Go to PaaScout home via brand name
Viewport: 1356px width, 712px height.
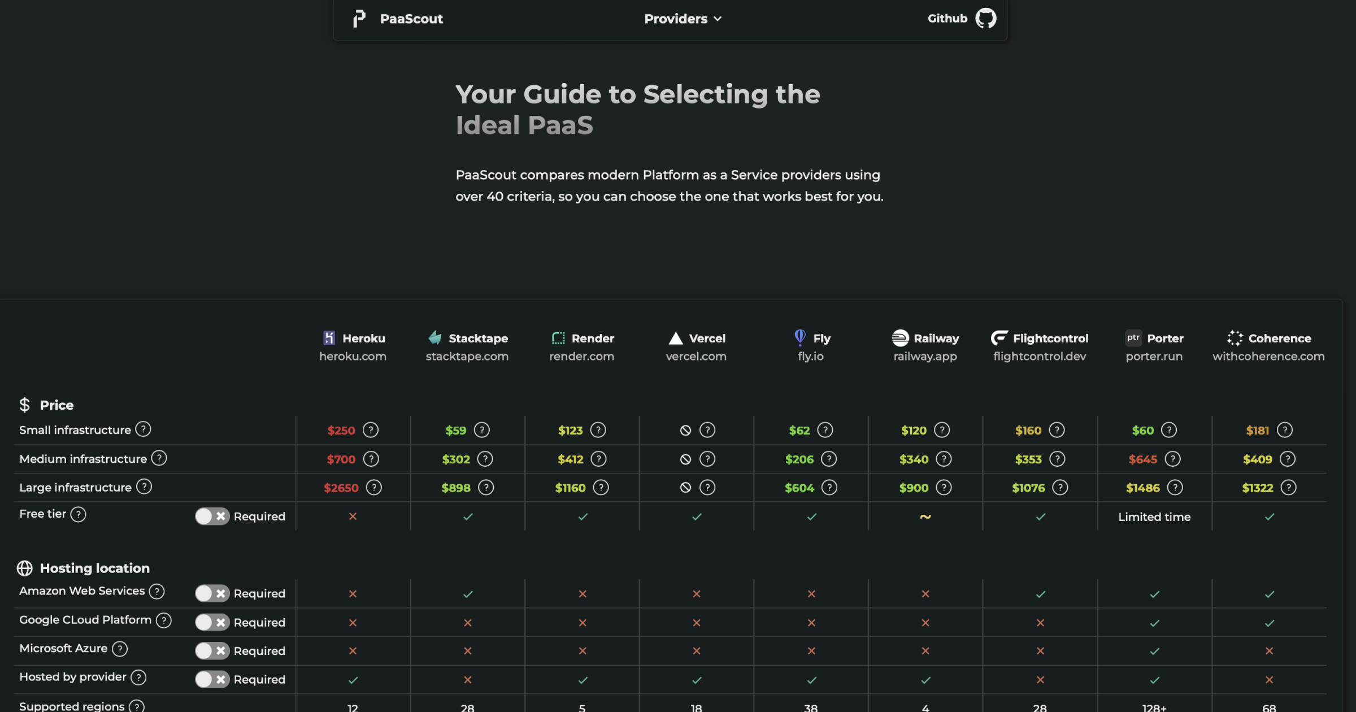point(411,19)
